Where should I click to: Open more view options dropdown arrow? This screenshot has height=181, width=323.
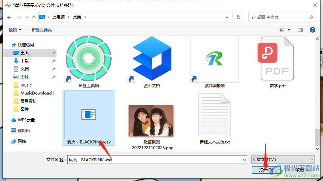point(289,30)
